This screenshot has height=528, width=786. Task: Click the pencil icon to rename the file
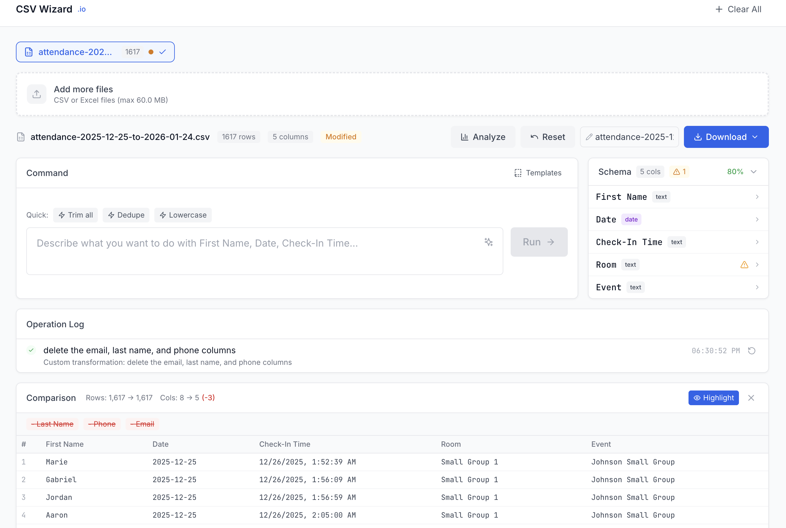click(x=589, y=137)
